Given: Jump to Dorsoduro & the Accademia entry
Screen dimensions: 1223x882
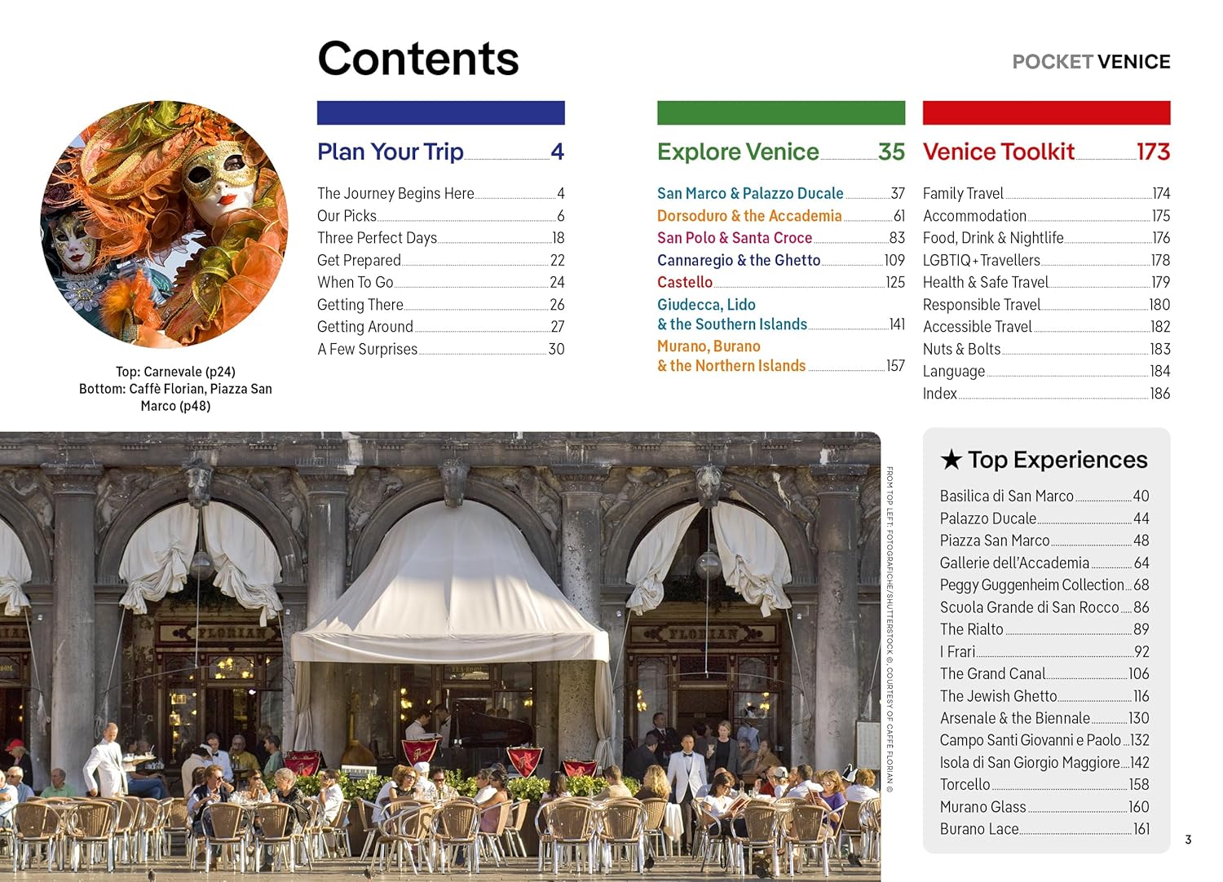Looking at the screenshot, I should 781,215.
